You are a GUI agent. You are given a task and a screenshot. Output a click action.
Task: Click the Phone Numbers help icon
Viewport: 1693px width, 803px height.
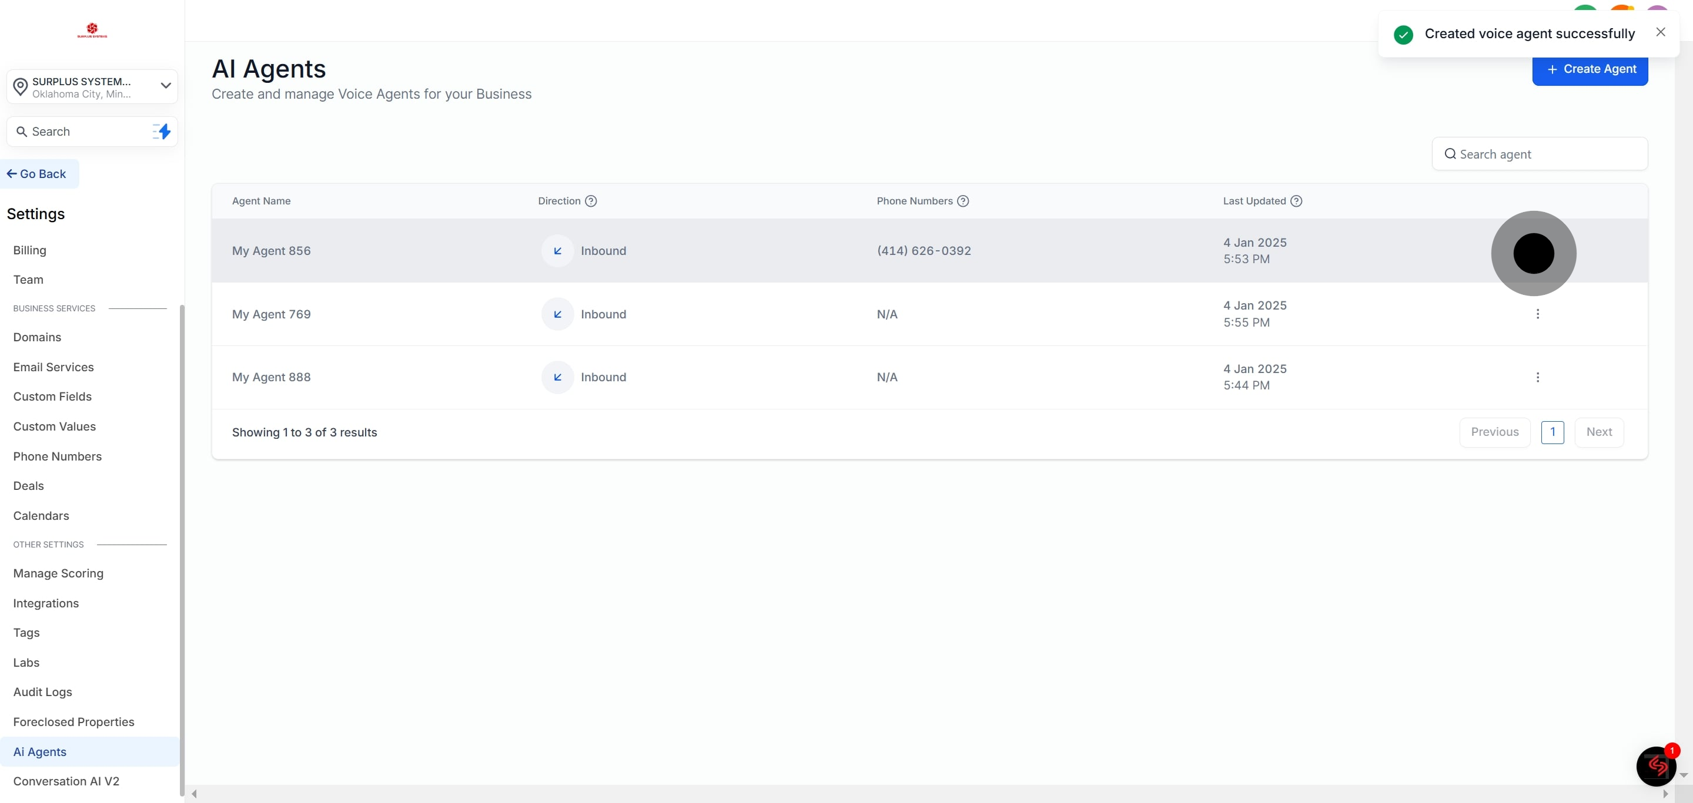tap(963, 201)
